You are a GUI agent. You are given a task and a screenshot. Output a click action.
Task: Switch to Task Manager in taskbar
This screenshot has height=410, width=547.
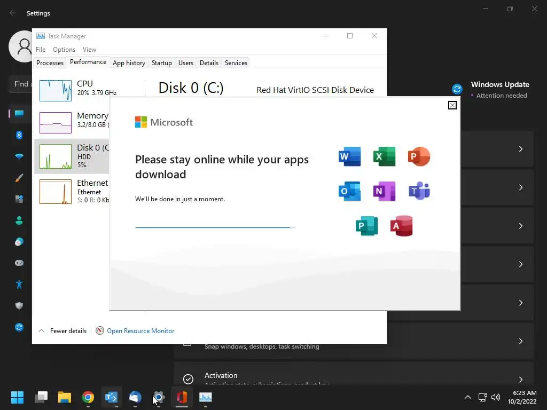click(x=206, y=397)
